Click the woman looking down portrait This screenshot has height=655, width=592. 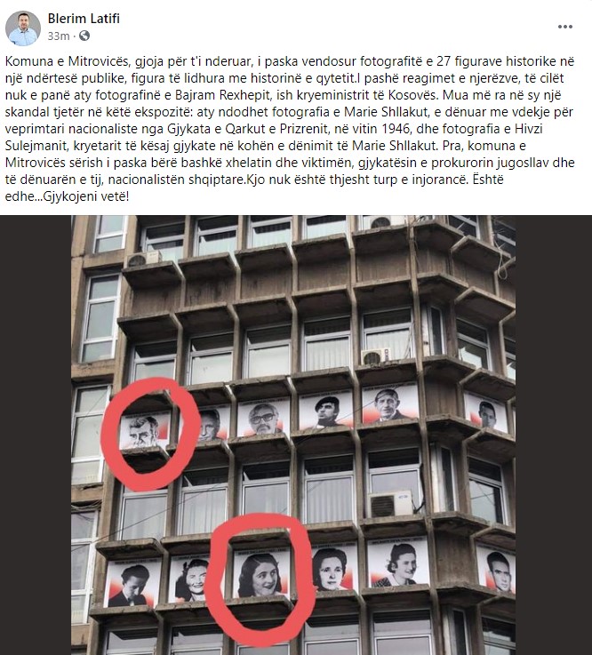[132, 583]
